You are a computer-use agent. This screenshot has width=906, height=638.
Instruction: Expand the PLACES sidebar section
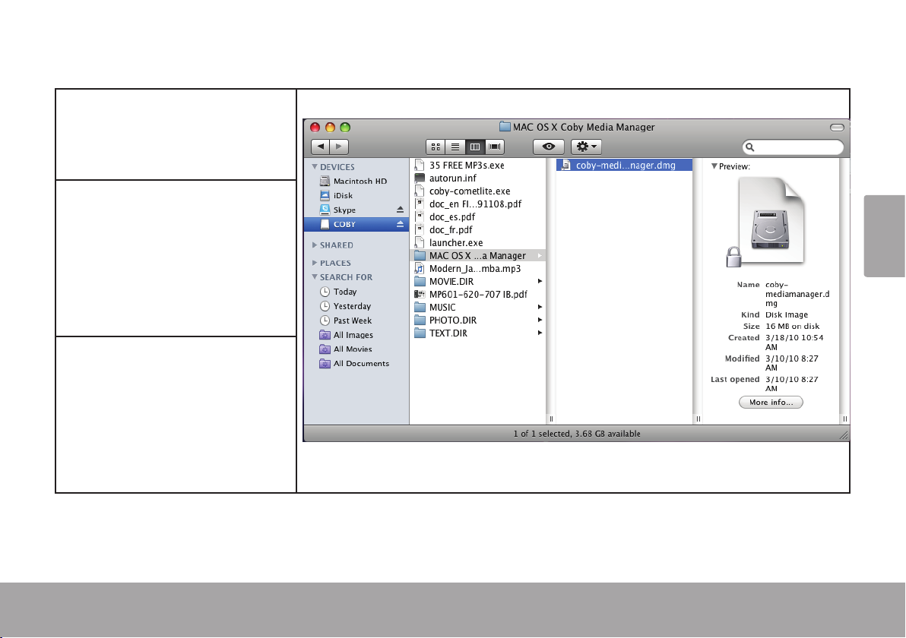[x=315, y=263]
